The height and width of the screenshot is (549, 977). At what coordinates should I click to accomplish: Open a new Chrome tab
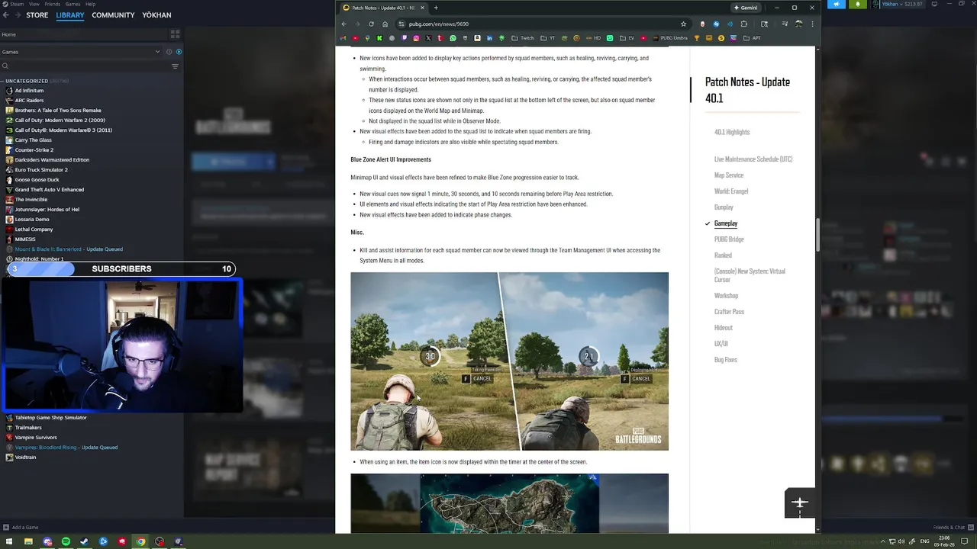point(436,8)
